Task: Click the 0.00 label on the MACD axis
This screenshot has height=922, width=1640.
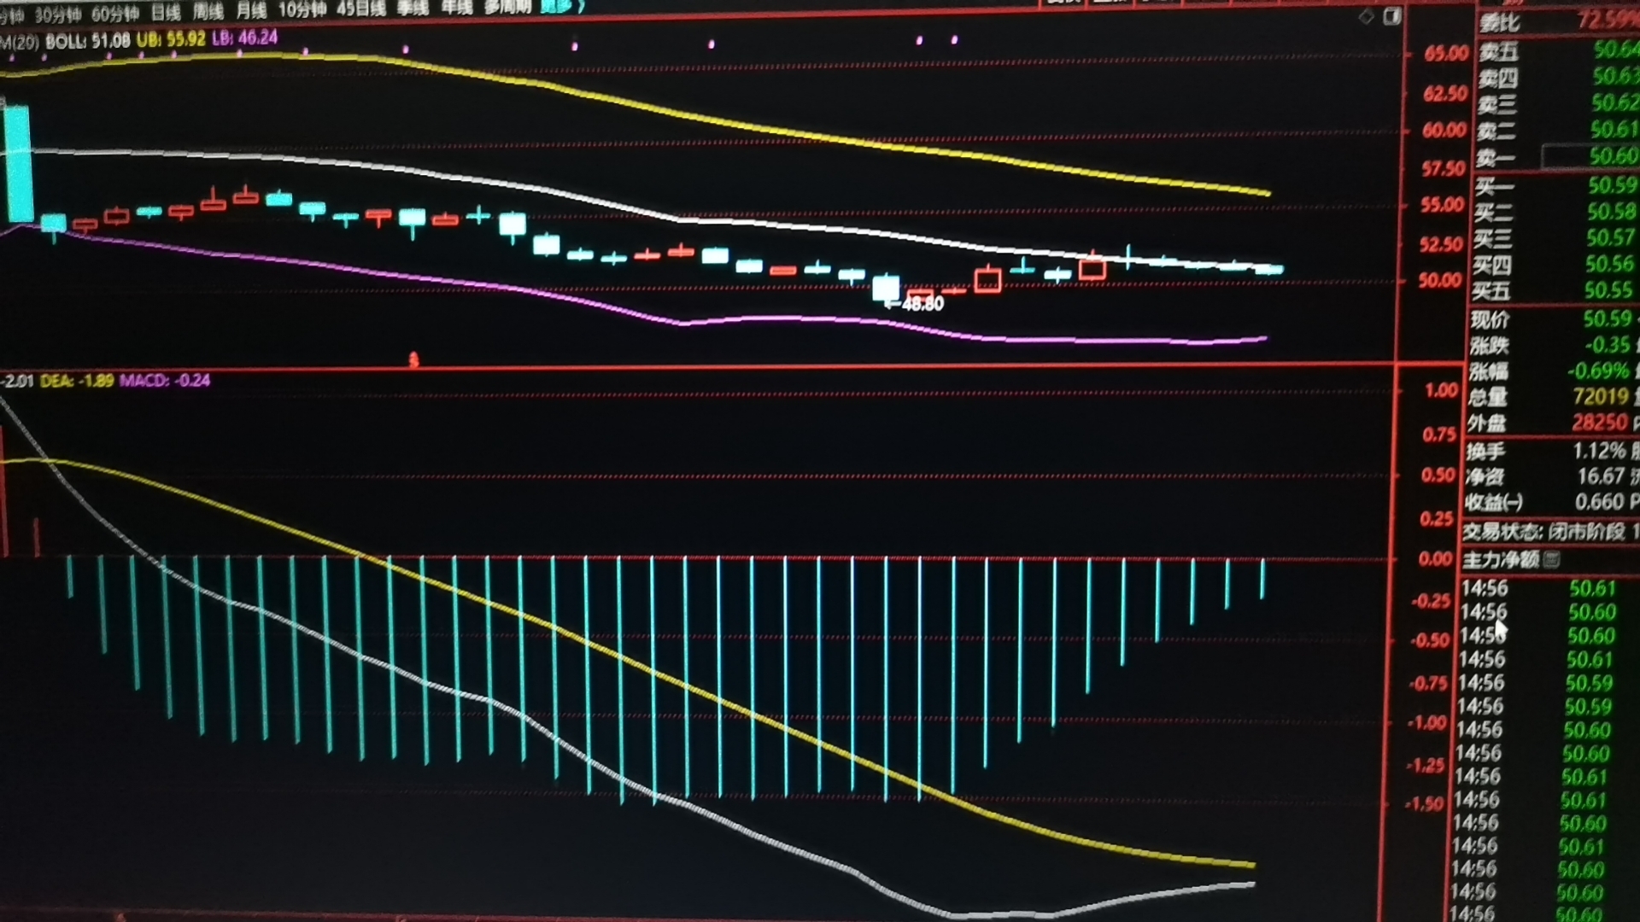Action: tap(1435, 559)
